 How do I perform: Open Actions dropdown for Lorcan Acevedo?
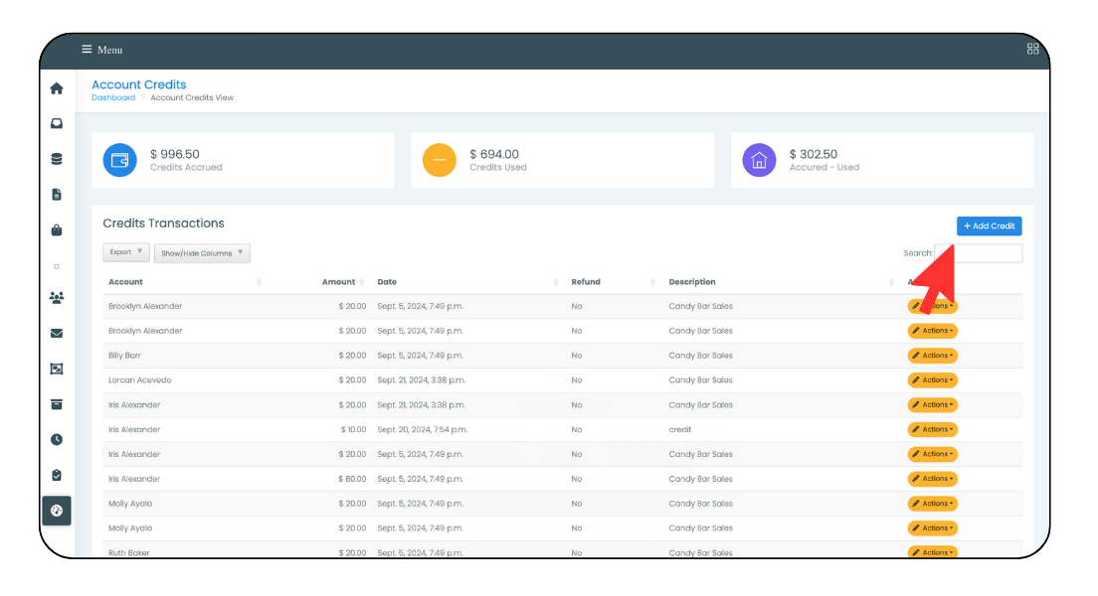point(932,379)
